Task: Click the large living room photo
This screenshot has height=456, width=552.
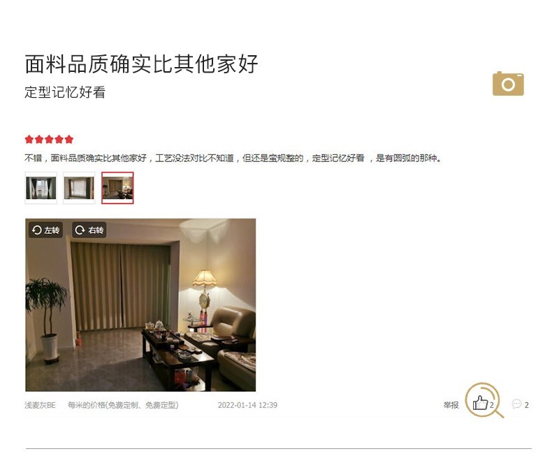Action: (x=140, y=305)
